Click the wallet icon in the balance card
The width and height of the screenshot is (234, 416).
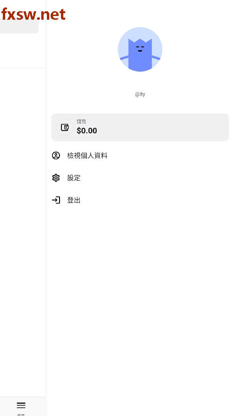pyautogui.click(x=65, y=127)
